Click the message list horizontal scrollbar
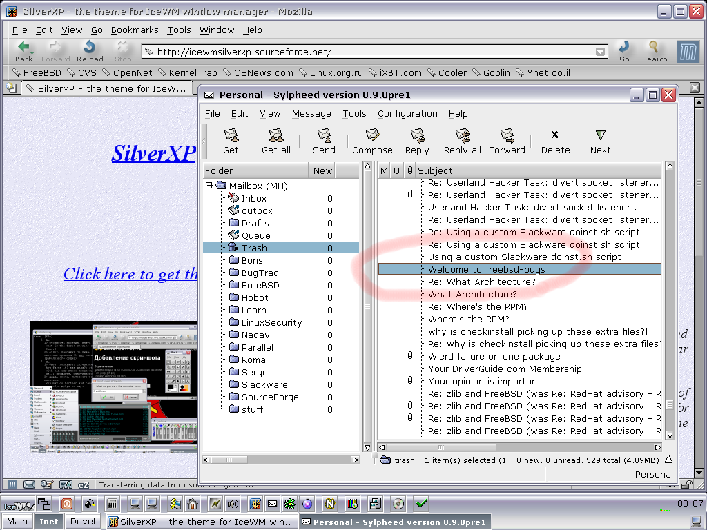 [x=521, y=447]
